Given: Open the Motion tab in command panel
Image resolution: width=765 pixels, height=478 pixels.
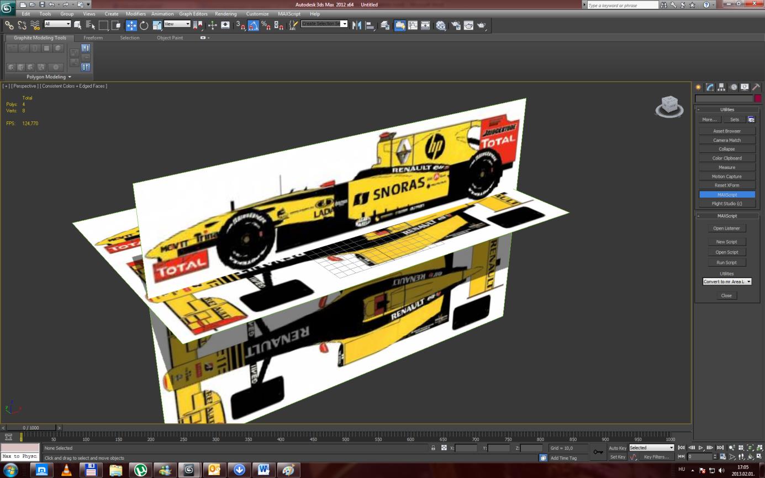Looking at the screenshot, I should click(x=734, y=87).
